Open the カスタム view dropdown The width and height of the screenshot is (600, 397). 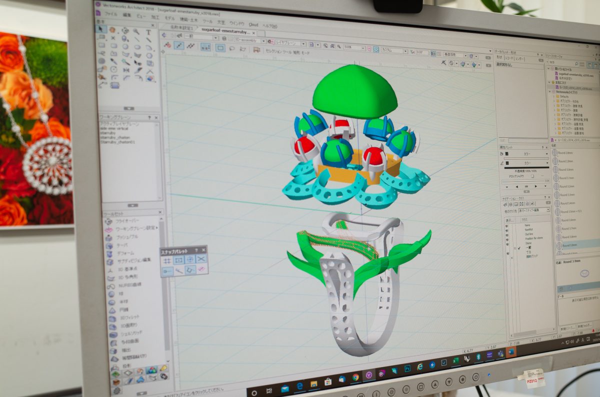point(394,50)
